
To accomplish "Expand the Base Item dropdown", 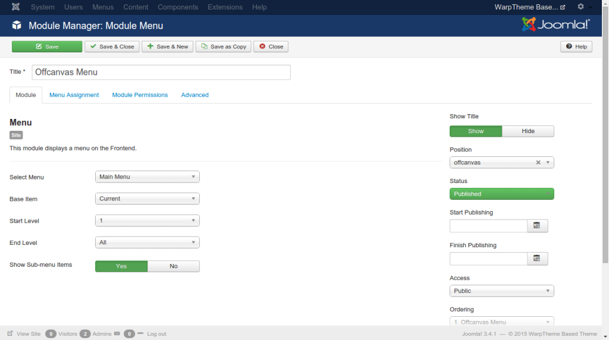I will pyautogui.click(x=147, y=199).
